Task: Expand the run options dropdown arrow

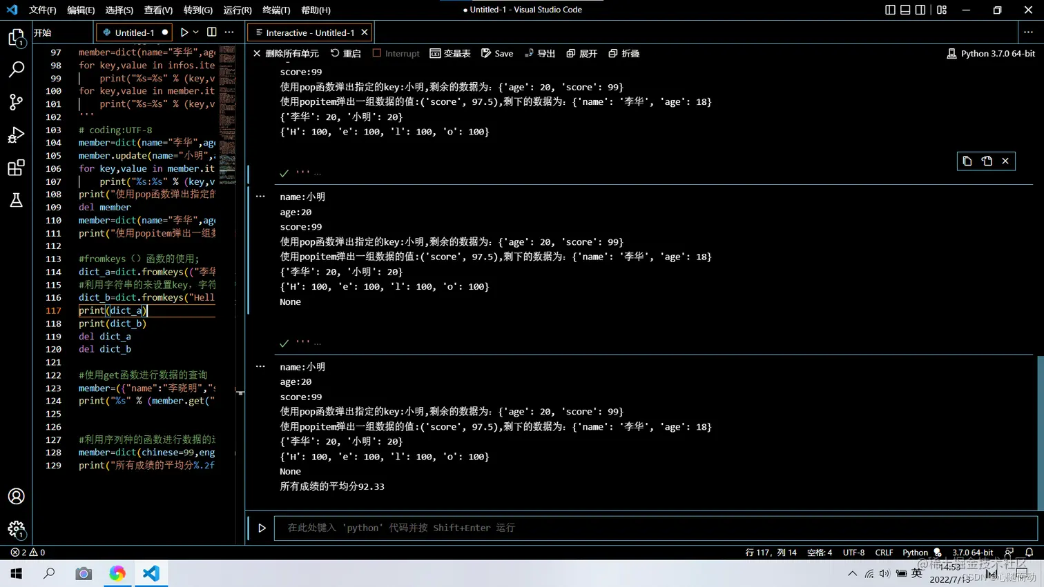Action: click(196, 32)
